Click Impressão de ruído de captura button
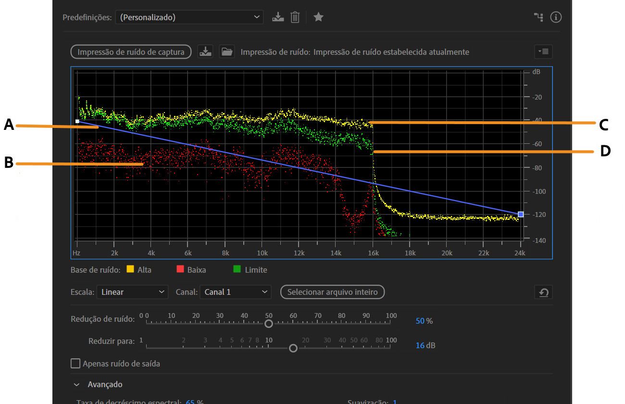 131,51
